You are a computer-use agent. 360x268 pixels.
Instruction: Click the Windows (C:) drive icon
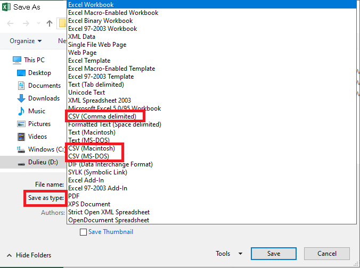(x=21, y=150)
